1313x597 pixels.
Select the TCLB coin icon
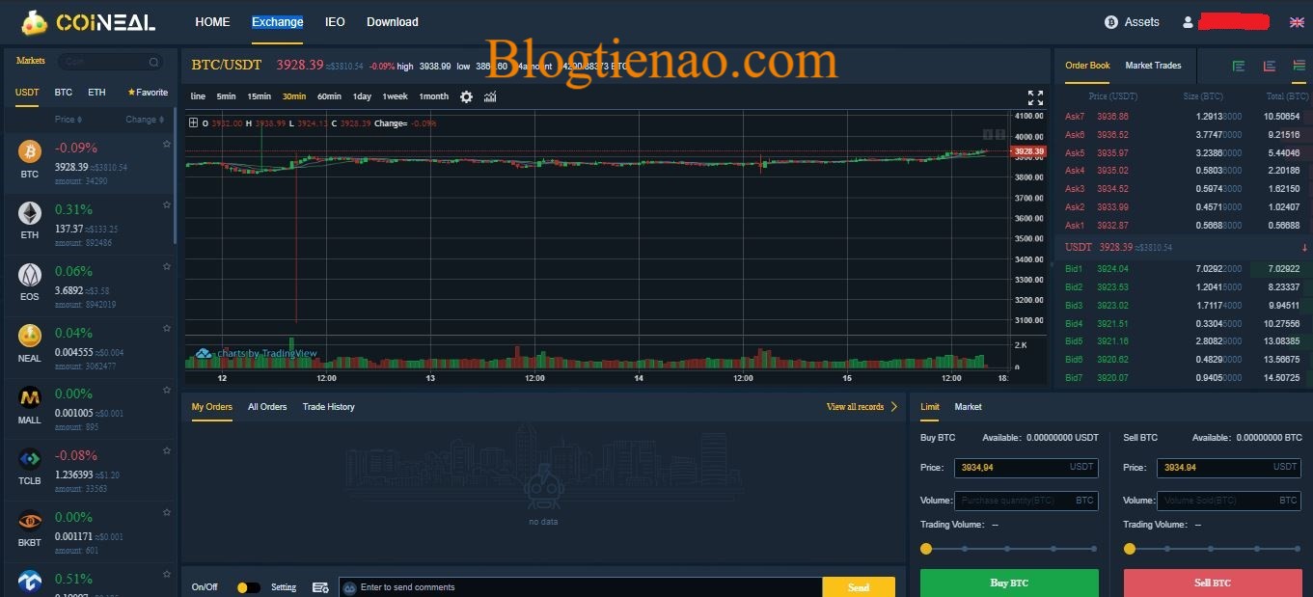(x=30, y=459)
